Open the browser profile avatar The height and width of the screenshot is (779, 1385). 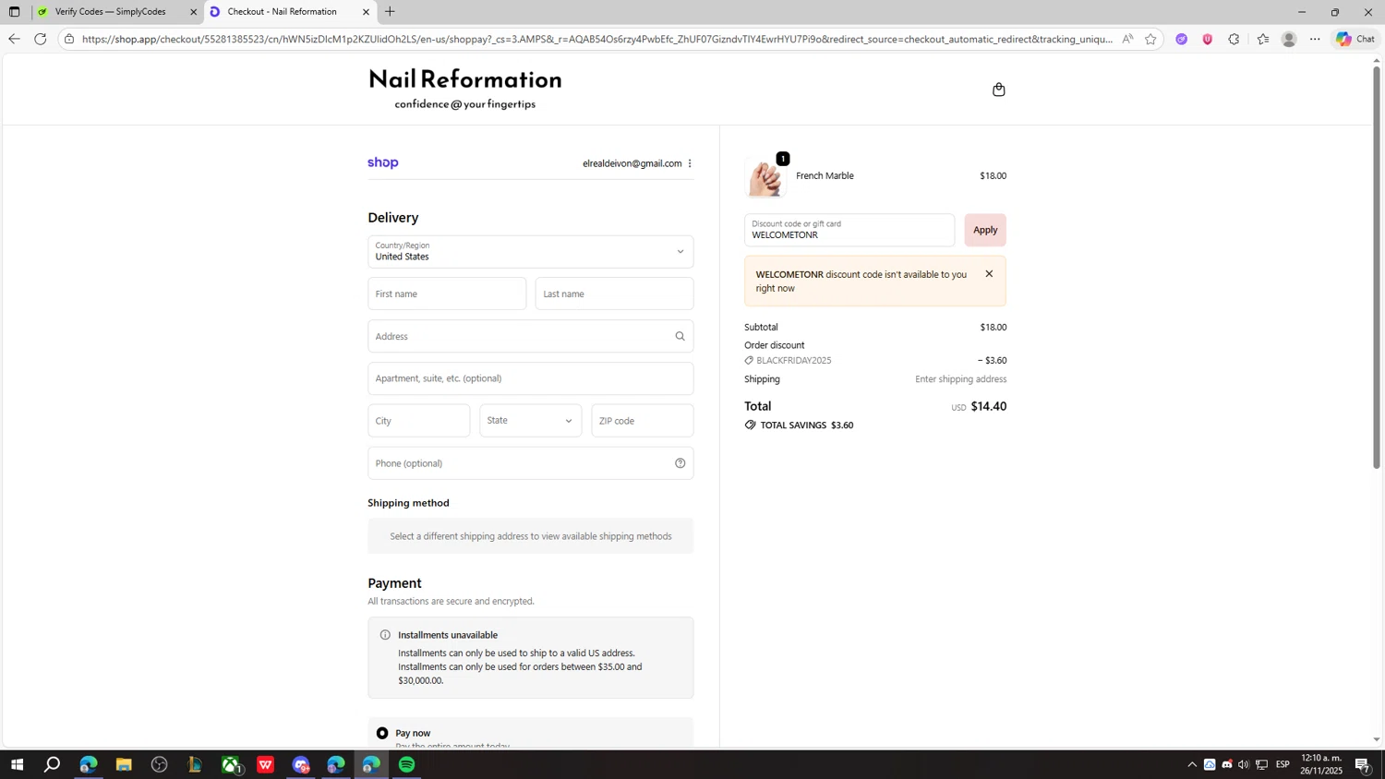click(1289, 39)
